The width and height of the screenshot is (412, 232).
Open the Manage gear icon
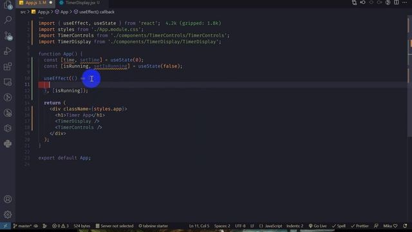(x=8, y=215)
